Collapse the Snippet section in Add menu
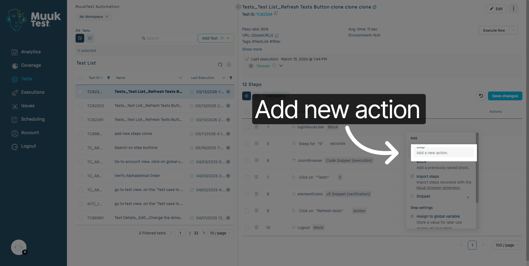 (468, 197)
